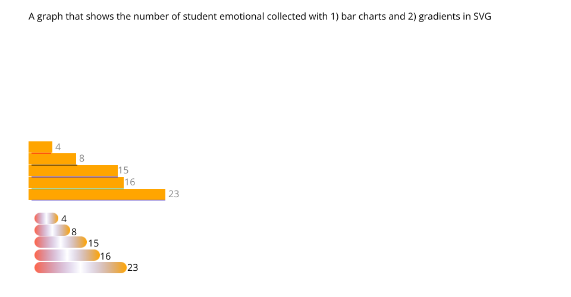Click the gray label 8 beside orange bar

click(81, 158)
